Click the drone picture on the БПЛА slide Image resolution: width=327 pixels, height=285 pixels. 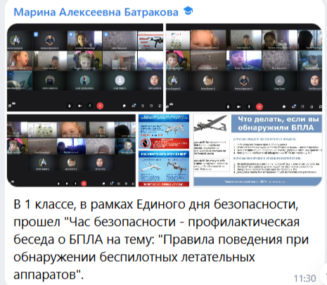(210, 124)
